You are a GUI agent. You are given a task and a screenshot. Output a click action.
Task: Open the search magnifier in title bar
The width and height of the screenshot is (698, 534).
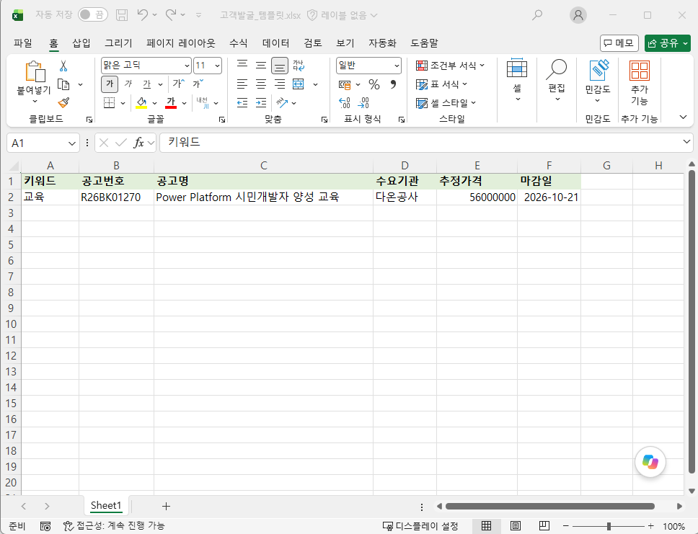pyautogui.click(x=537, y=15)
